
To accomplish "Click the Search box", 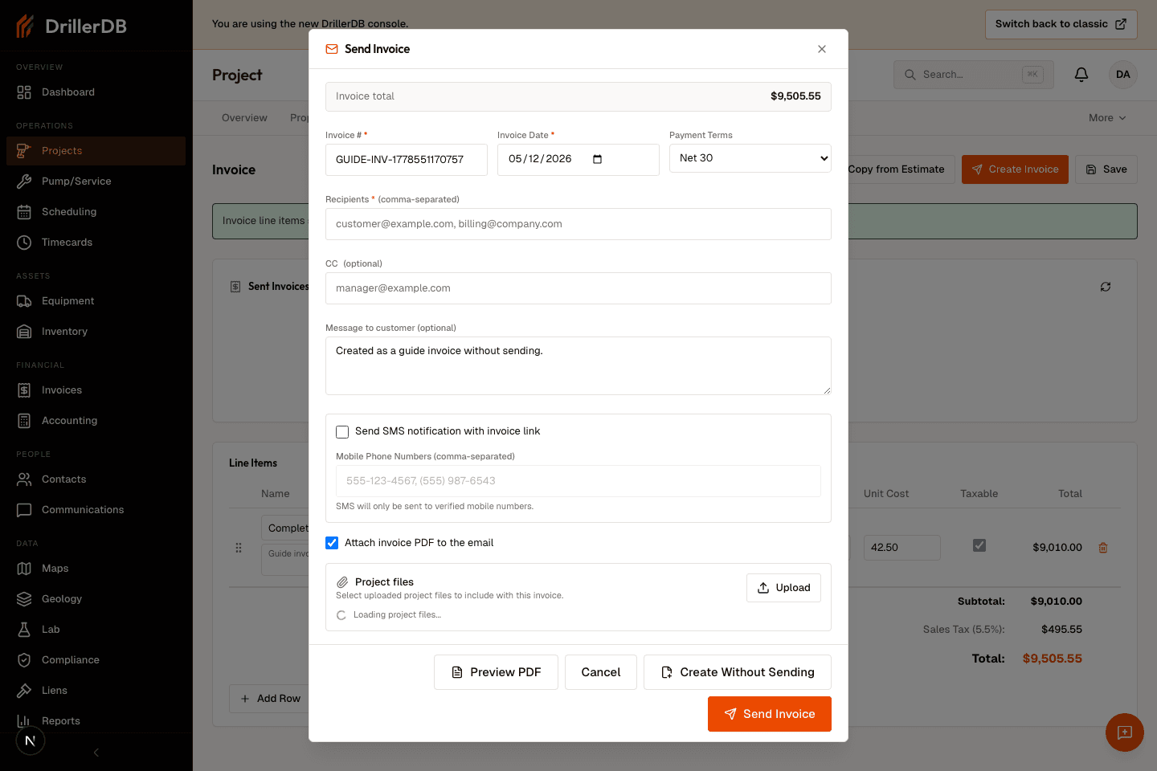I will click(x=974, y=75).
